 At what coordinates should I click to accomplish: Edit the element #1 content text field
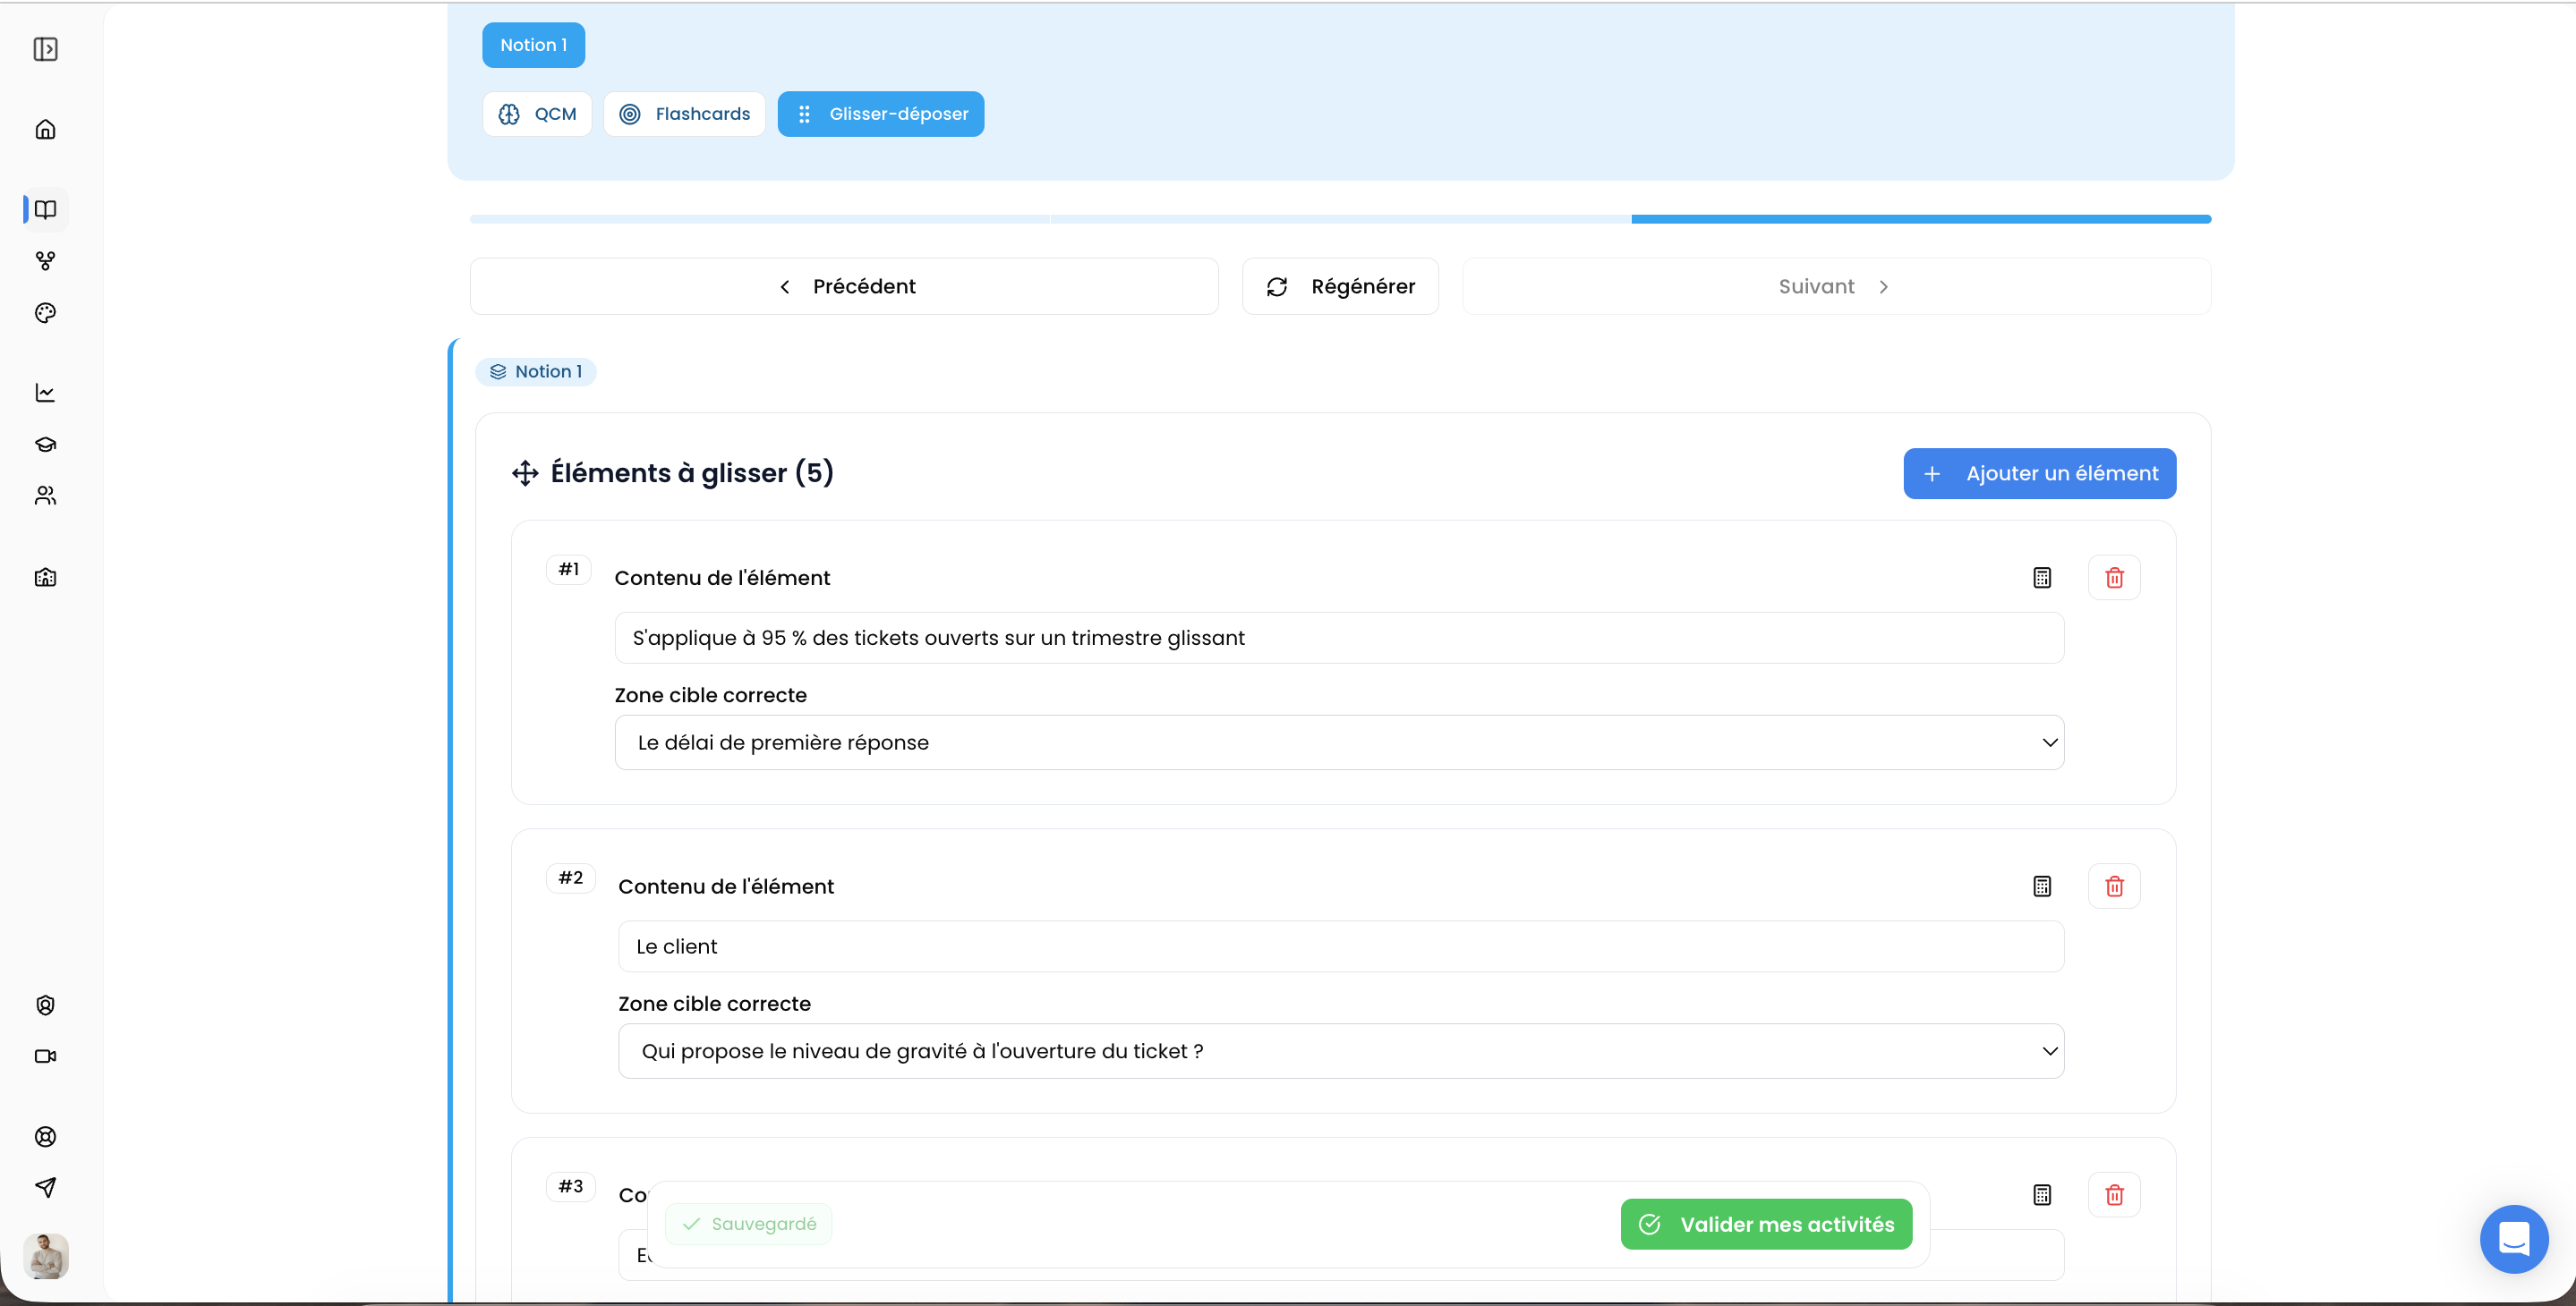(1339, 638)
